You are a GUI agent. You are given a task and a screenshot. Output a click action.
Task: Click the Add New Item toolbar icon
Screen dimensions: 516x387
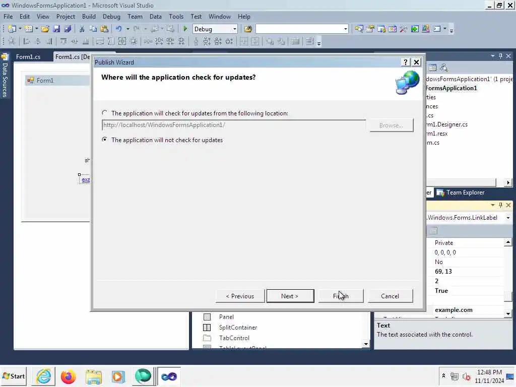pyautogui.click(x=29, y=29)
